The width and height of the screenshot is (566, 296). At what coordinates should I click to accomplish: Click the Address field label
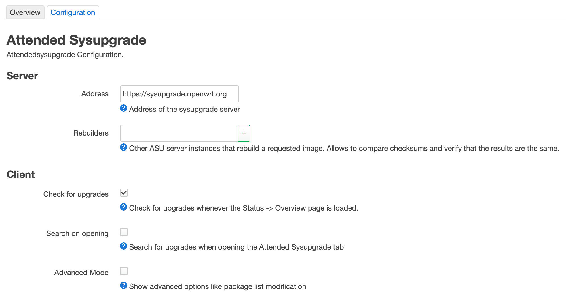coord(95,94)
